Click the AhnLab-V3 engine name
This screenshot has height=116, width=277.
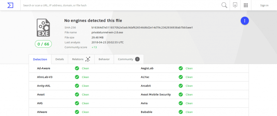tap(45, 77)
